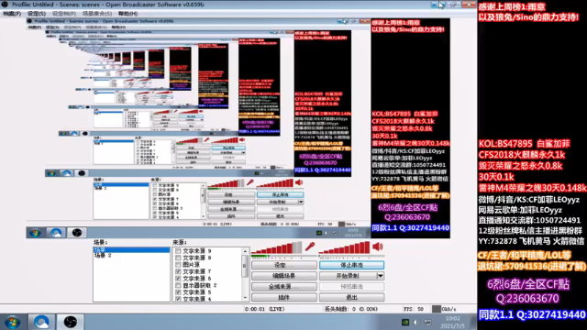Enable the 显示器获取 2 source checkbox
Image resolution: width=587 pixels, height=330 pixels.
tap(178, 285)
